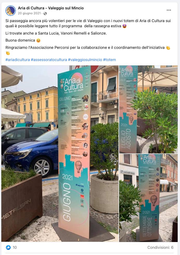
Task: Open the 20 giugno 2021 timestamp link
Action: [29, 13]
